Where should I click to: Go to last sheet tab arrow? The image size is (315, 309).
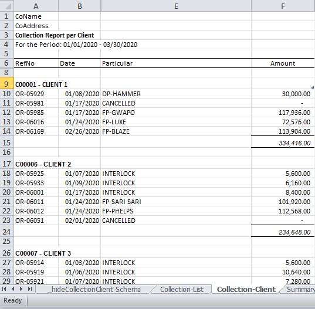pos(30,289)
